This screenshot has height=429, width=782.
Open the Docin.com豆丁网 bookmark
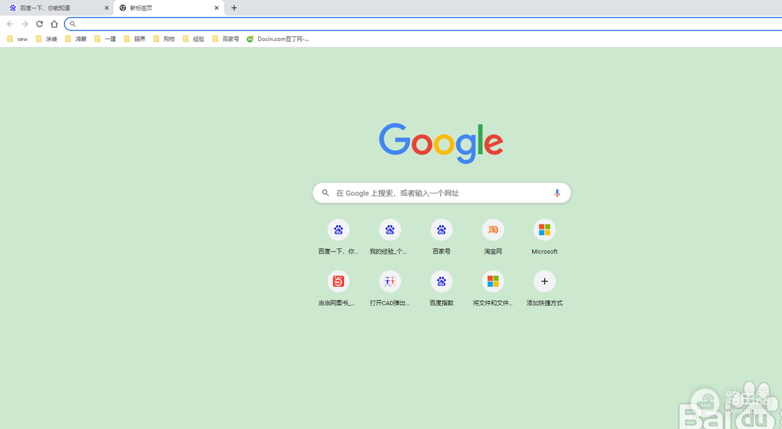pos(278,39)
